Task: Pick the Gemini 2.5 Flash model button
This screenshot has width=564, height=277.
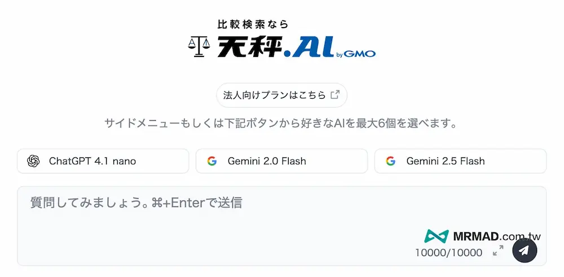Action: [x=460, y=161]
